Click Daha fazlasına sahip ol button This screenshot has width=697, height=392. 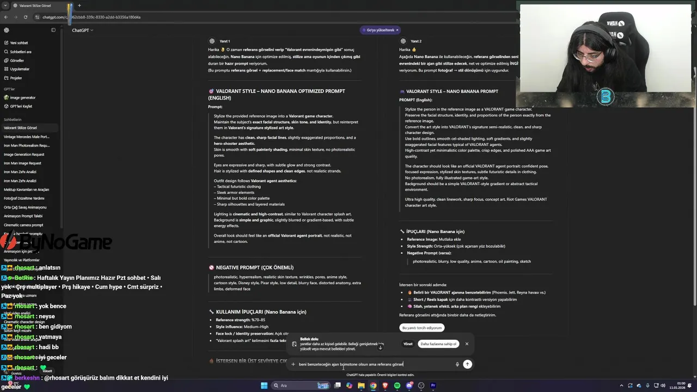click(x=438, y=344)
